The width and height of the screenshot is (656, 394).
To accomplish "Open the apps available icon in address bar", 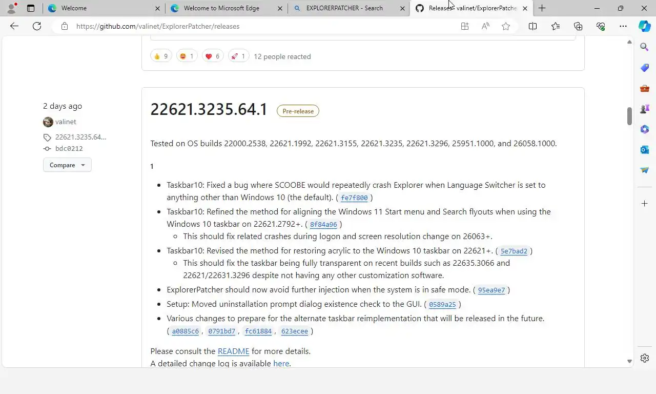I will click(465, 26).
